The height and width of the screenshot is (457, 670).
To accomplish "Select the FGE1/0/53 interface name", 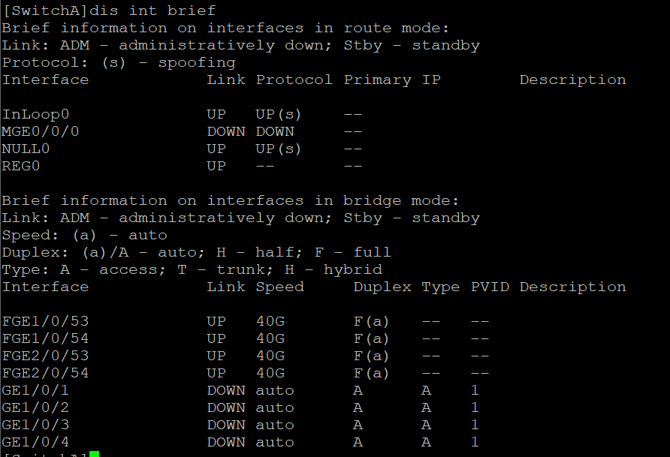I will [40, 321].
